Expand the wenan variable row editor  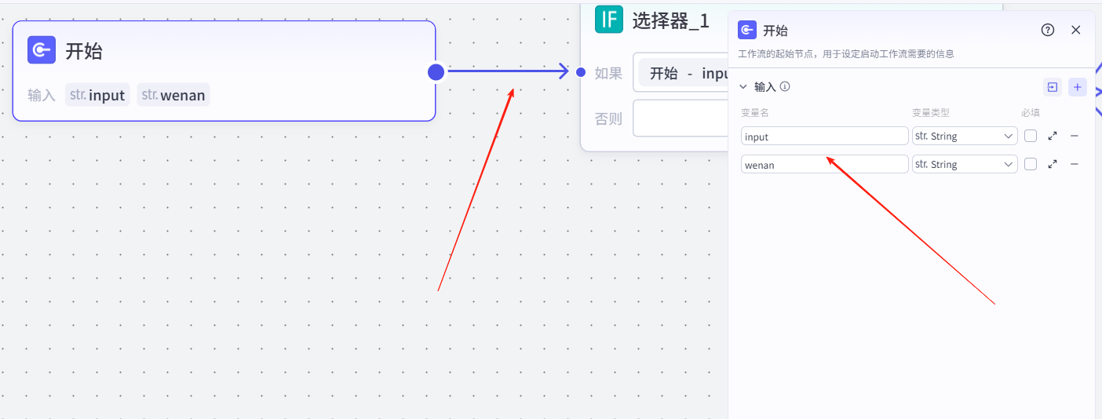pyautogui.click(x=1053, y=164)
